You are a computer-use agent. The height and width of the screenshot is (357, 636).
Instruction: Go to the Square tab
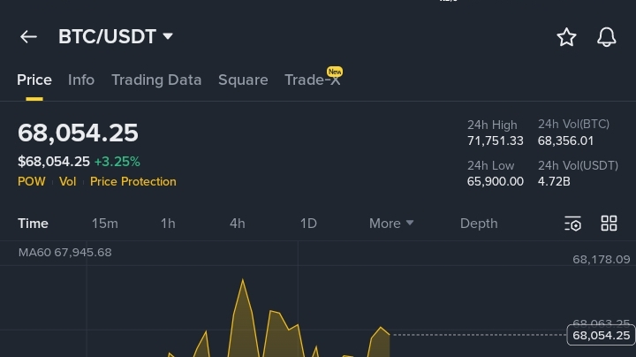(x=243, y=80)
